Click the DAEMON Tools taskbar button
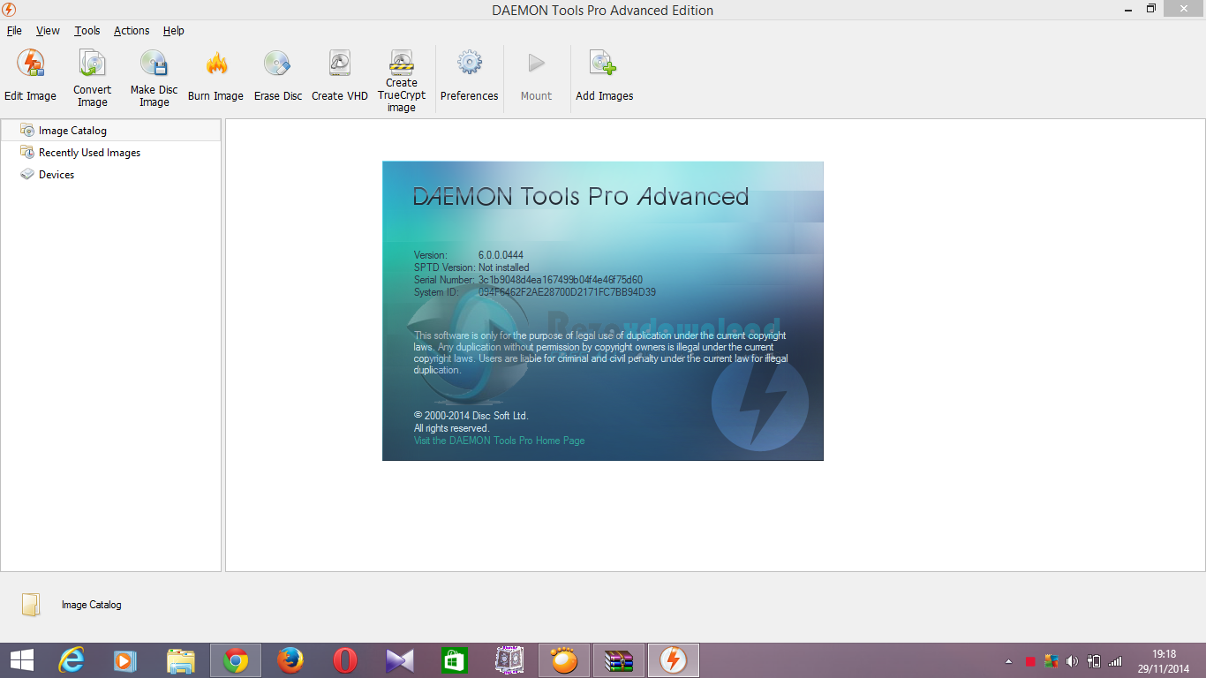The image size is (1206, 678). point(673,660)
